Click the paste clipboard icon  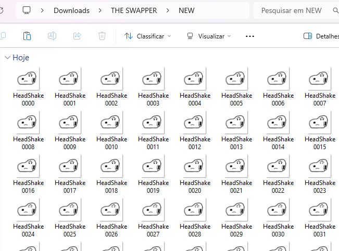27,36
